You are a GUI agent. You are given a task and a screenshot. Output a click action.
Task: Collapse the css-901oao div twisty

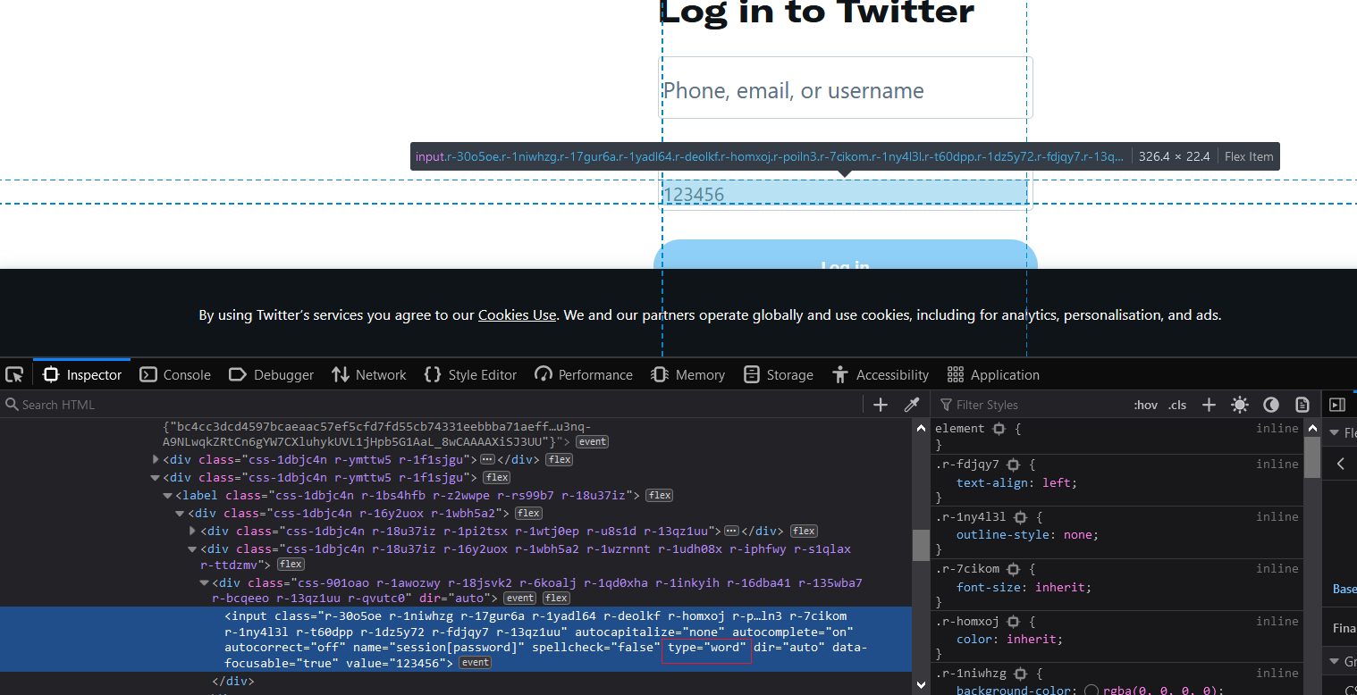tap(205, 583)
